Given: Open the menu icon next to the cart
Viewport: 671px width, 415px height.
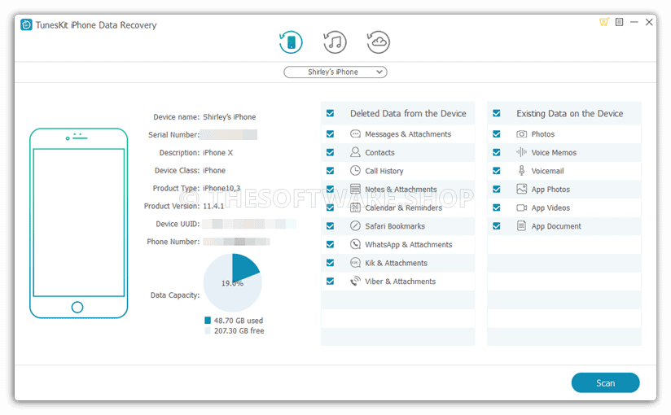Looking at the screenshot, I should (x=619, y=22).
